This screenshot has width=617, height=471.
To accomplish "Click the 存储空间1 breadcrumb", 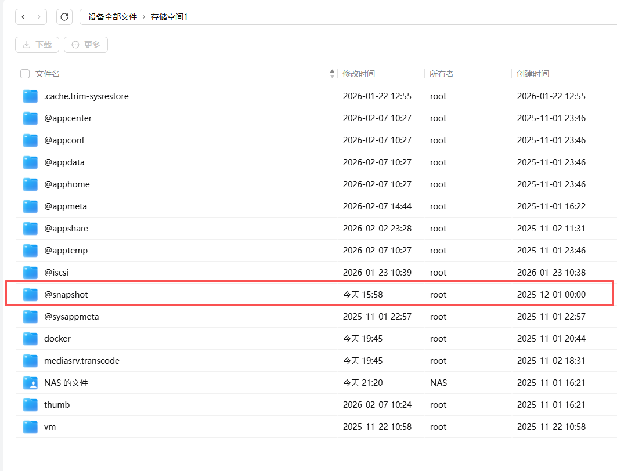I will coord(169,17).
